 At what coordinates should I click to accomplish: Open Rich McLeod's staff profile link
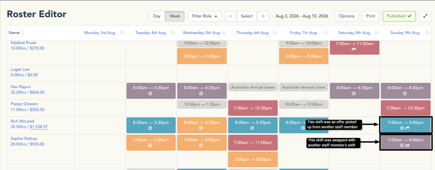click(22, 121)
